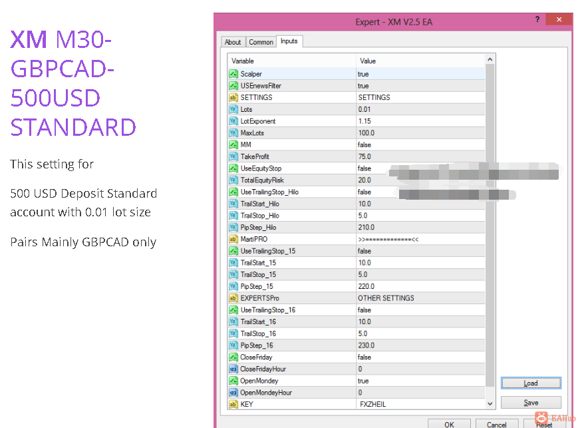Viewport: 582px width, 428px height.
Task: Click the TotalEquityRisk variable icon
Action: 233,180
